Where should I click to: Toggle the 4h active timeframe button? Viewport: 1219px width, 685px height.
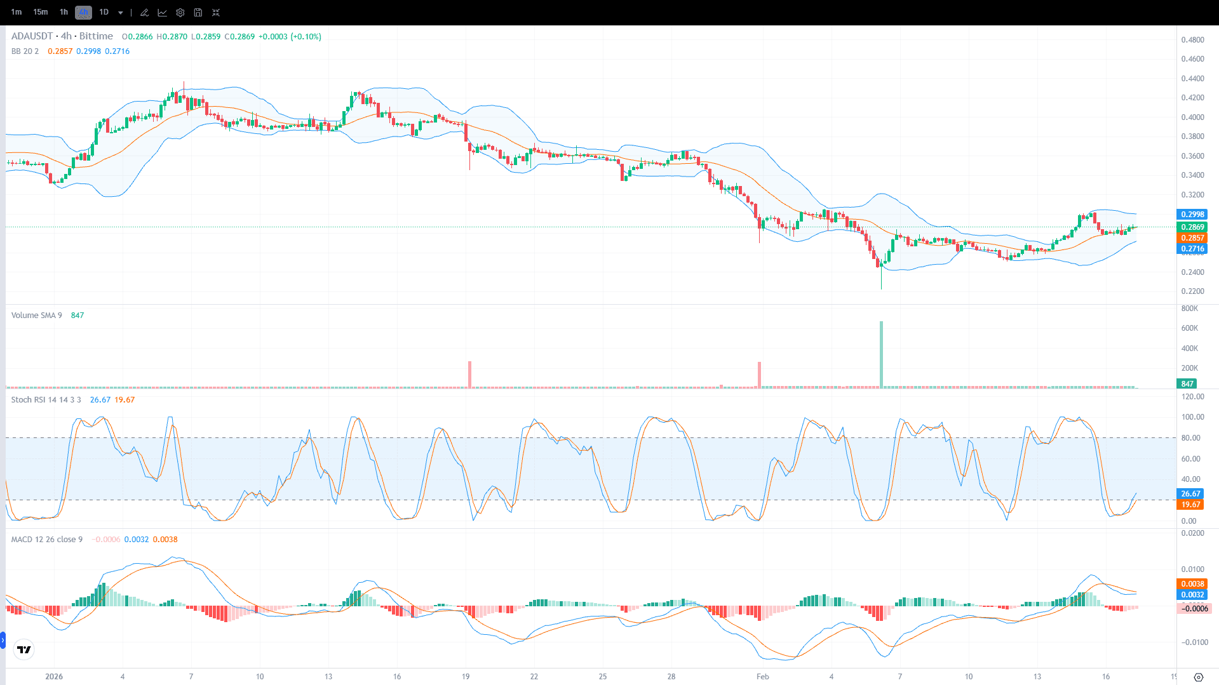point(83,12)
